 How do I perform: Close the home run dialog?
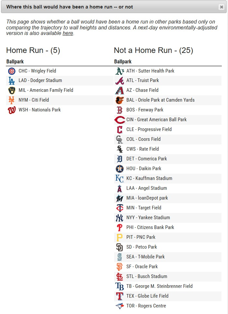pyautogui.click(x=221, y=7)
